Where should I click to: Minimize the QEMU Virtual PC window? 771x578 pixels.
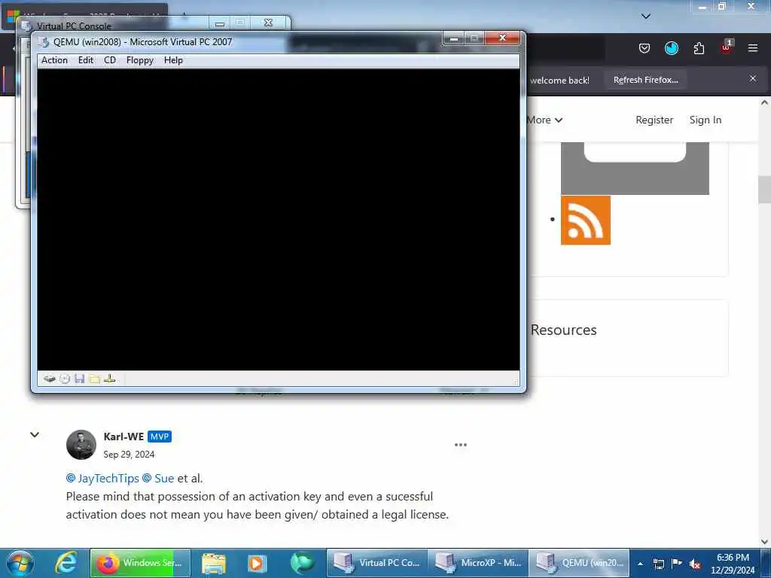(x=454, y=38)
